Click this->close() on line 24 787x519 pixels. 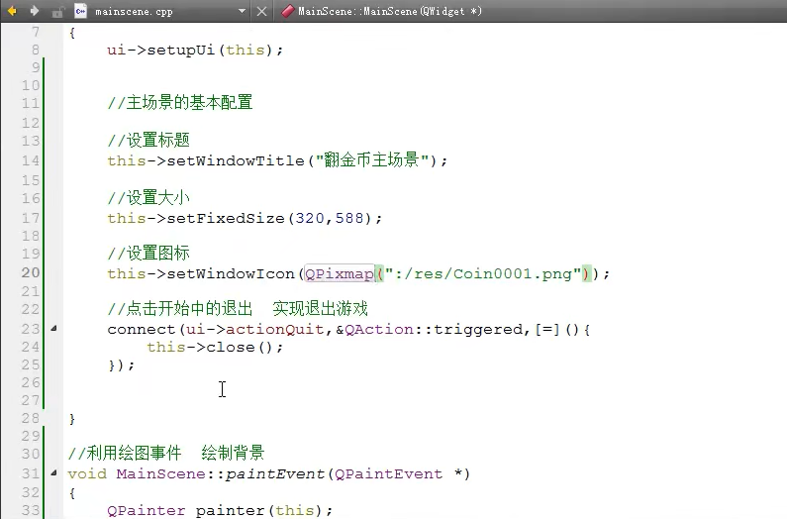pos(210,348)
